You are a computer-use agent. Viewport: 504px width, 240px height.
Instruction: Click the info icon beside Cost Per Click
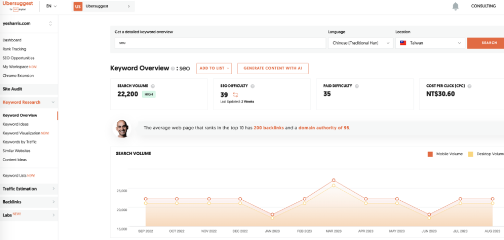pos(471,85)
